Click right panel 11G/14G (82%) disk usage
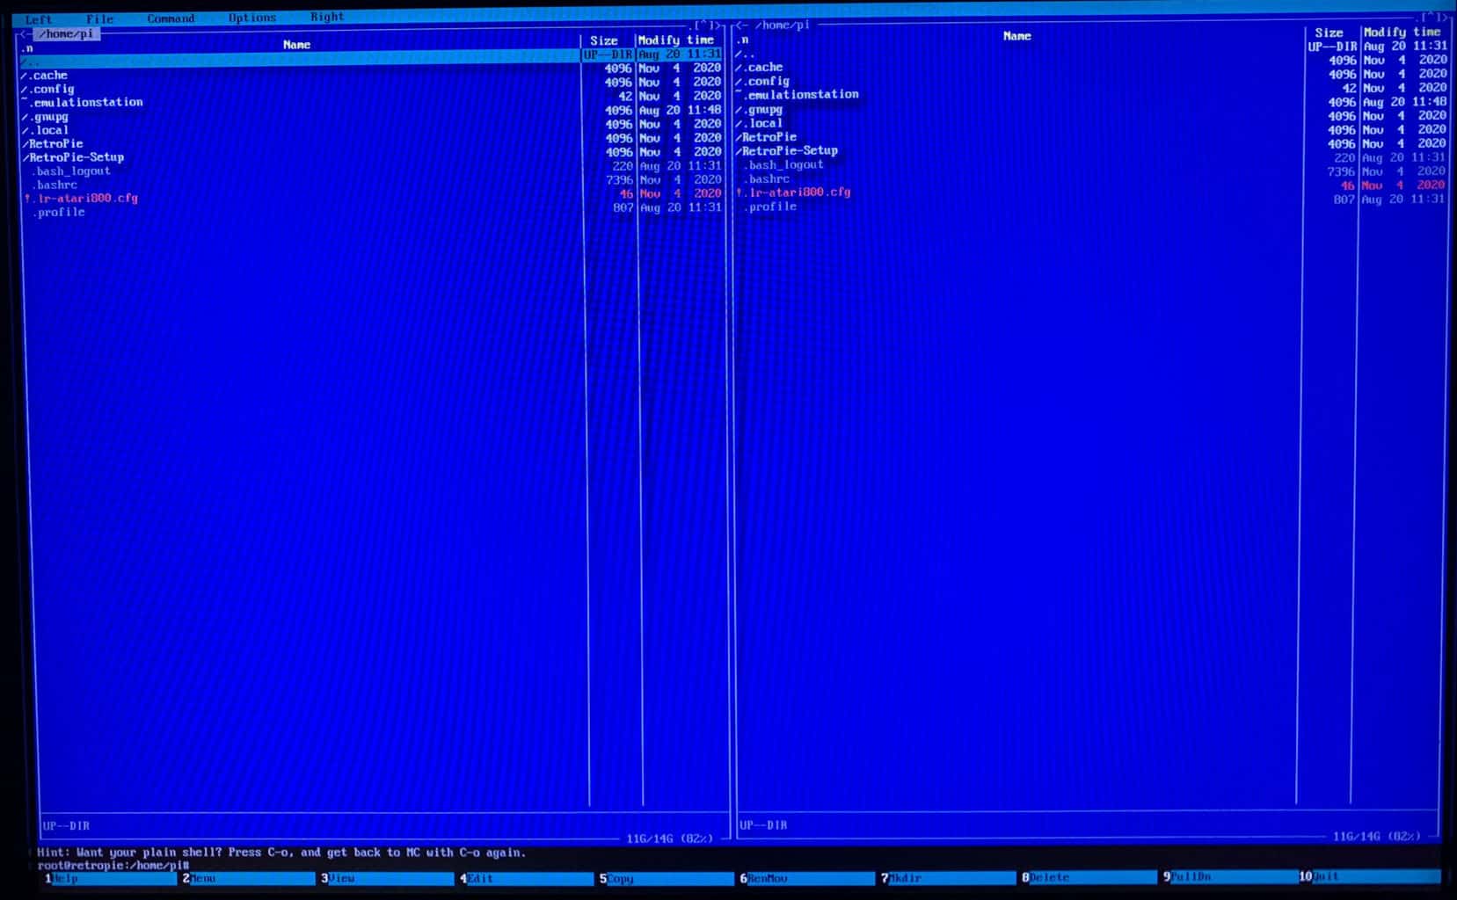Screen dimensions: 1457x900 pos(1376,836)
